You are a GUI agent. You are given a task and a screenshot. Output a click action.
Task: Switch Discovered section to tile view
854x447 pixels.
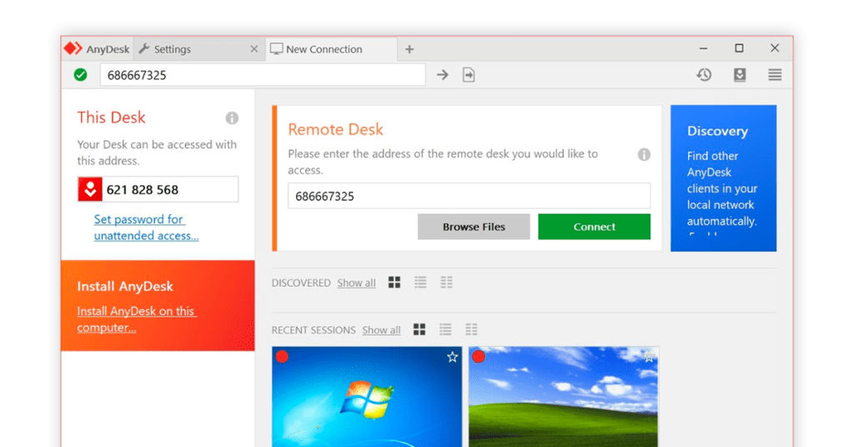tap(394, 283)
